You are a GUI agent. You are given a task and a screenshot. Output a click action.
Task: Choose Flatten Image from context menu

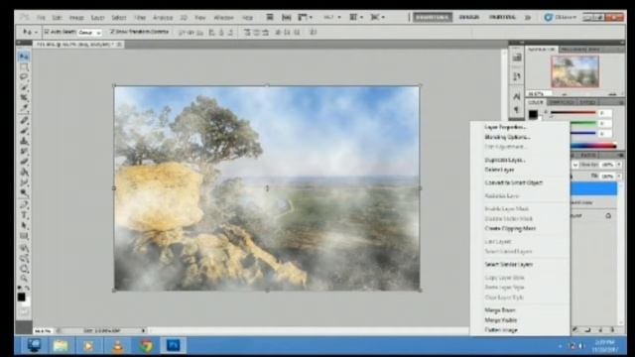tap(501, 330)
